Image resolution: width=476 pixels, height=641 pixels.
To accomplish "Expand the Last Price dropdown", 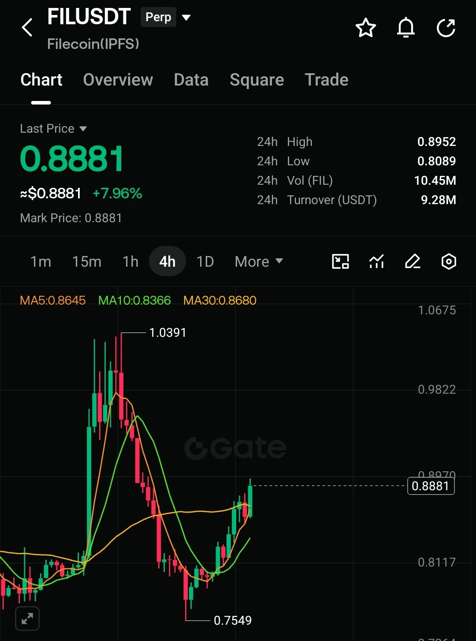I will [x=83, y=129].
